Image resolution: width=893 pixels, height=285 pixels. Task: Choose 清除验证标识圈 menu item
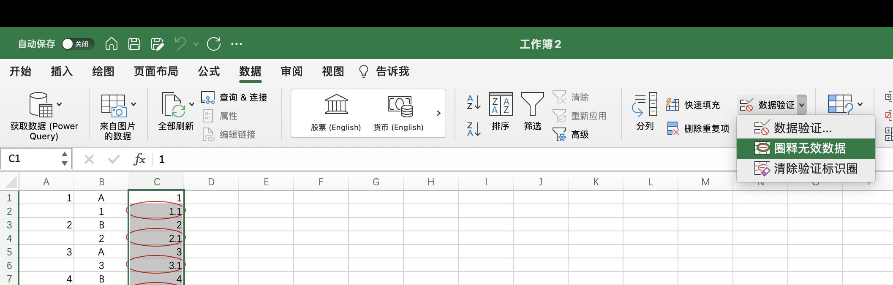[806, 168]
